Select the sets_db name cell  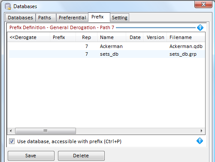coord(109,54)
